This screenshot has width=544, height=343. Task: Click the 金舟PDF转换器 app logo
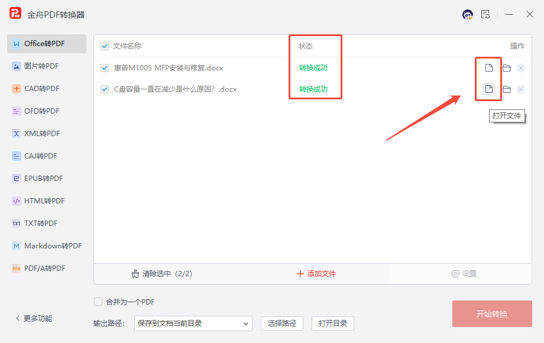tap(15, 14)
